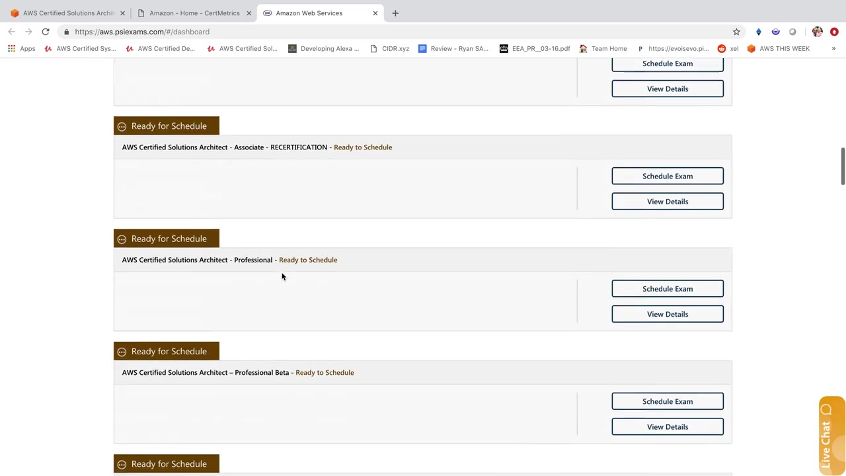Open the AWS Certified Sys... bookmark

pyautogui.click(x=80, y=48)
